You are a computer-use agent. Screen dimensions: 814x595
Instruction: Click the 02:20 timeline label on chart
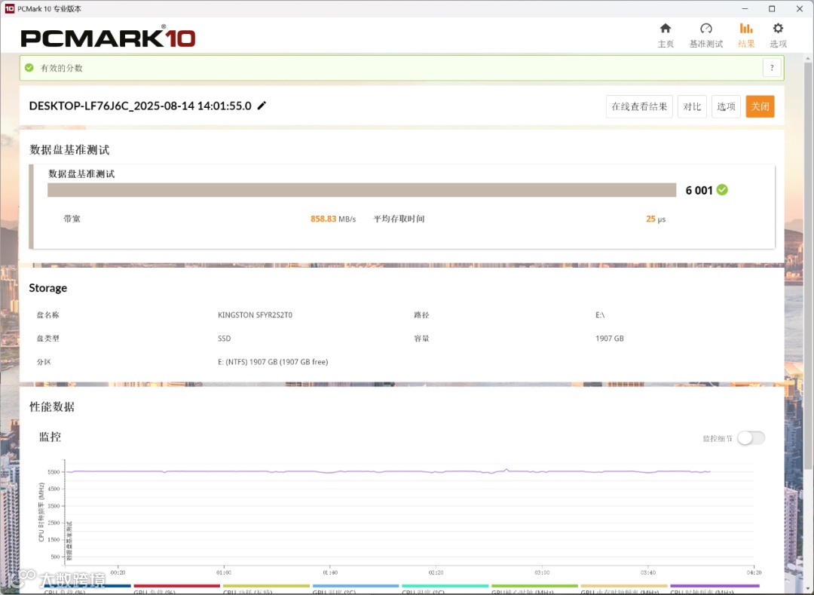(436, 572)
